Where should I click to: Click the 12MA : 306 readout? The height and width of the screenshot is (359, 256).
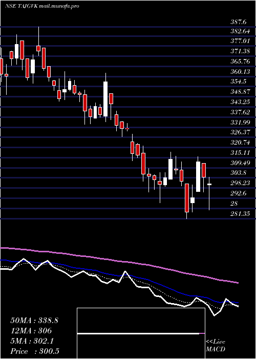pos(31,330)
